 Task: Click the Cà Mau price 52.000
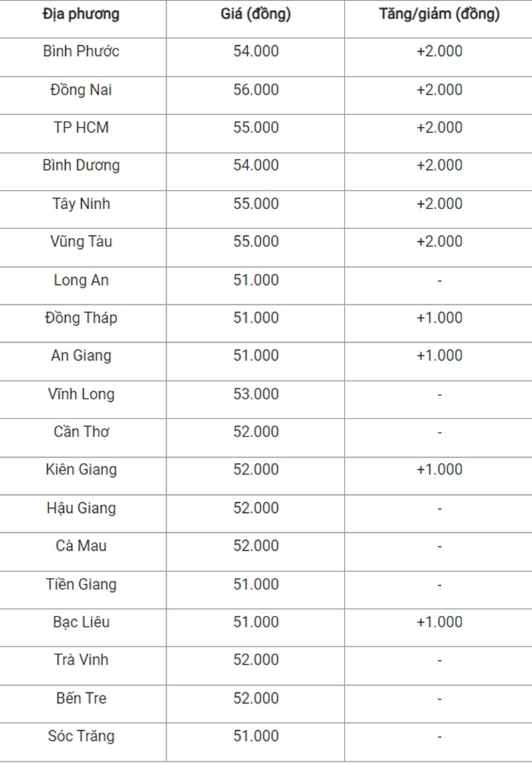point(255,545)
